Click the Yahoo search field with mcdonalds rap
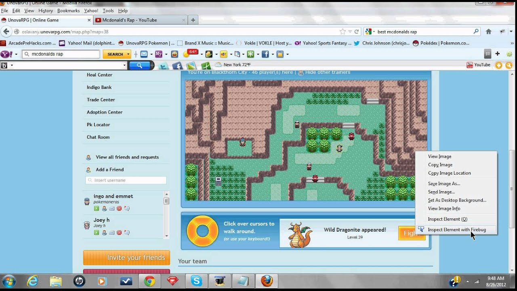Image resolution: width=517 pixels, height=291 pixels. (x=61, y=54)
